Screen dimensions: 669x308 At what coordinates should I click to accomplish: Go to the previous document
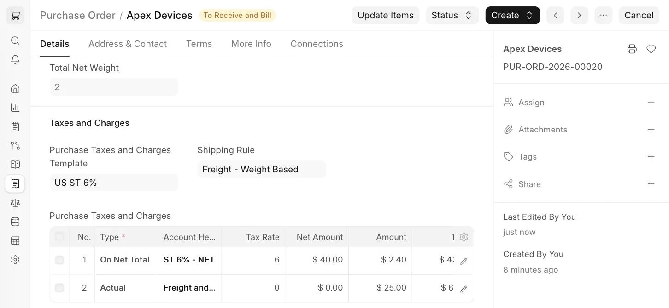click(x=555, y=15)
